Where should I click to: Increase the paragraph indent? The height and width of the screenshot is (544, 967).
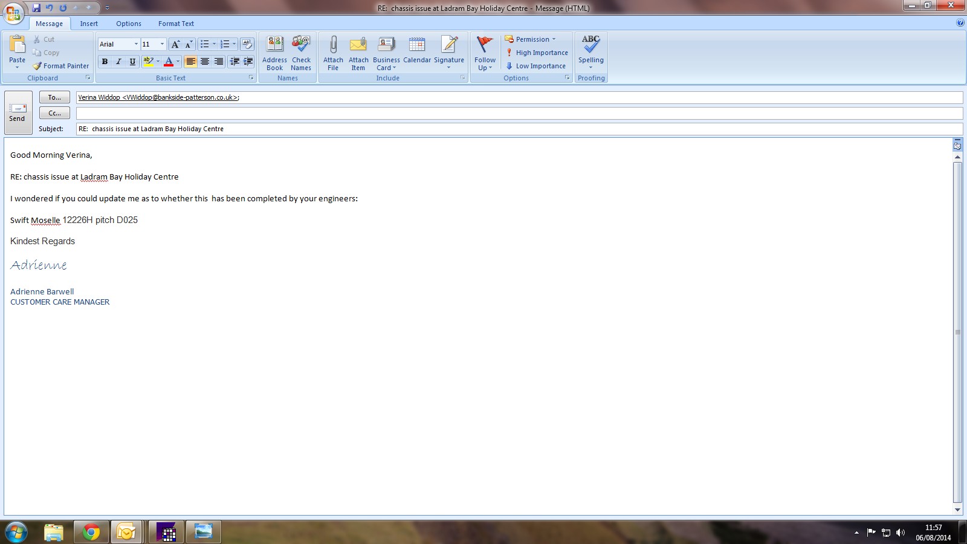coord(248,62)
